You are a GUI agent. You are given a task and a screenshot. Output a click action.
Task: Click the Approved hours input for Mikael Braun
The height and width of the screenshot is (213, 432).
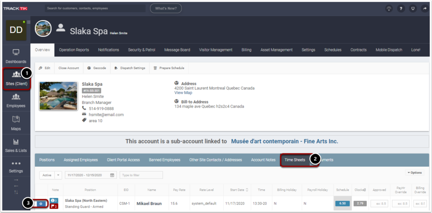[379, 203]
